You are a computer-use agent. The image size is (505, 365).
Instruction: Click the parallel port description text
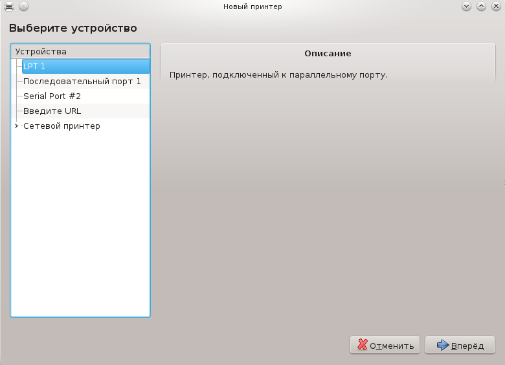coord(278,75)
